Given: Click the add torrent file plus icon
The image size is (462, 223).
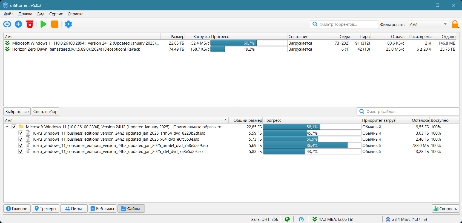Looking at the screenshot, I should click(18, 24).
